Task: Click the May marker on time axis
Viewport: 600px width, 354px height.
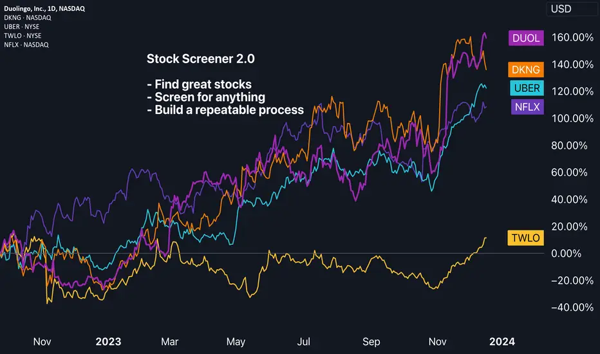Action: tap(236, 341)
